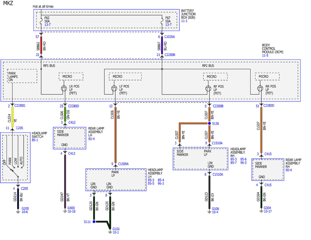Follow the 85-1 Headlamp Switch reference
Viewport: 311px width, 240px height.
(x=34, y=140)
